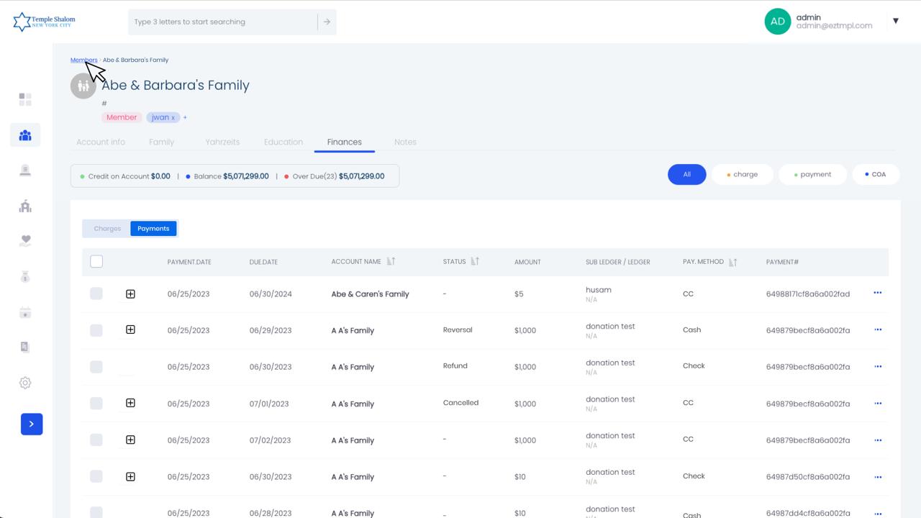Expand the Abe & Caren's Family payment row

130,294
